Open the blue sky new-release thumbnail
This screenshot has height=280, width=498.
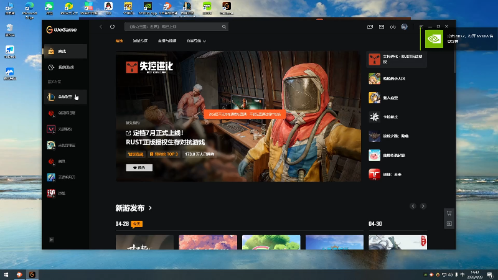point(334,242)
